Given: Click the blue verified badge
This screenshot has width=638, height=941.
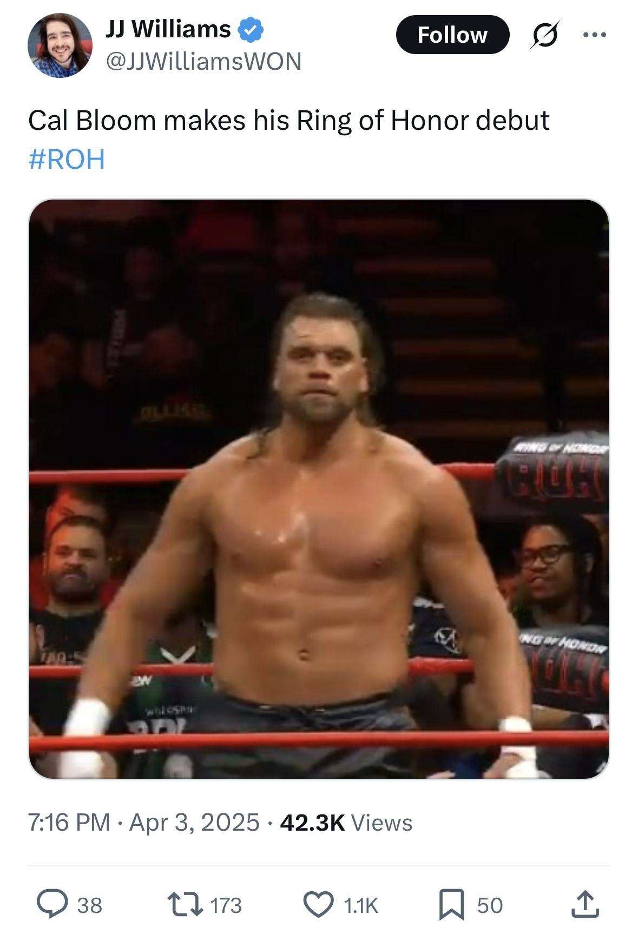Looking at the screenshot, I should tap(251, 29).
